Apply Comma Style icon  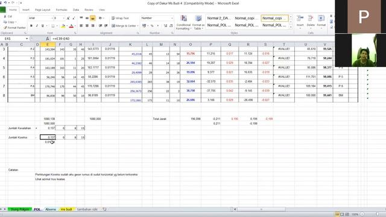point(158,25)
